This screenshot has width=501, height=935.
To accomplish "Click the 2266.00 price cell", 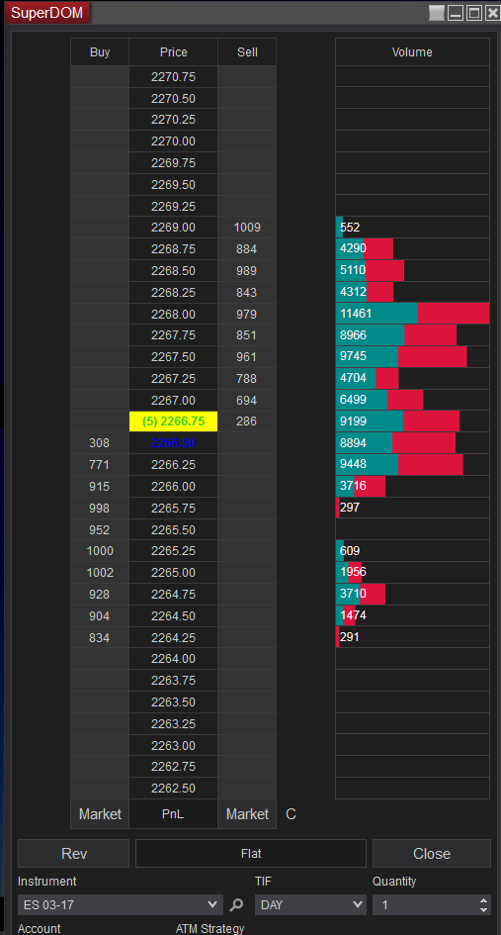I will (173, 486).
